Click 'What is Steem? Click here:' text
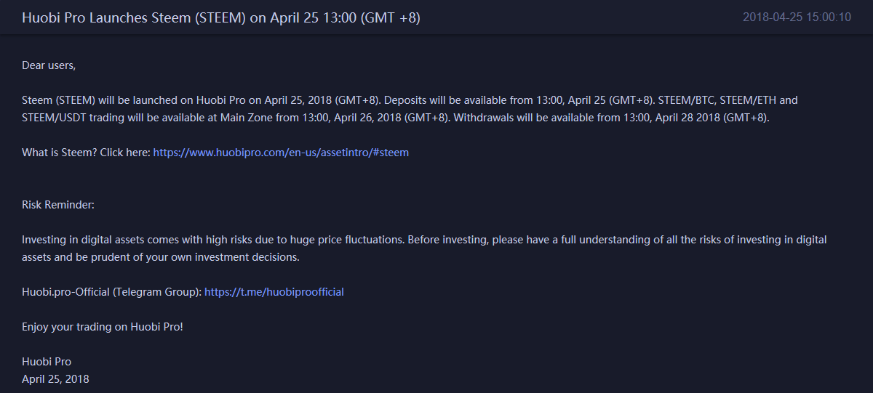Screen dimensions: 873x393 86,153
